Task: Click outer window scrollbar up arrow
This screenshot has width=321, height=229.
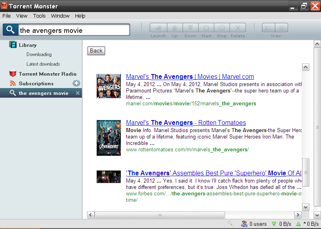Action: [317, 44]
